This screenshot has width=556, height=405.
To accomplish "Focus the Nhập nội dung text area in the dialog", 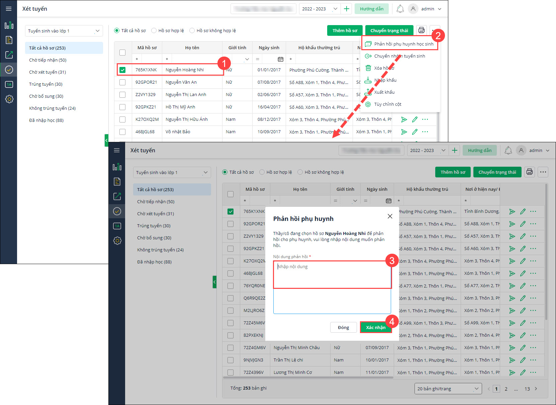I will tap(332, 288).
